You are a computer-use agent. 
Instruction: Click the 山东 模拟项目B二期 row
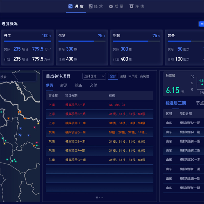[184, 150]
